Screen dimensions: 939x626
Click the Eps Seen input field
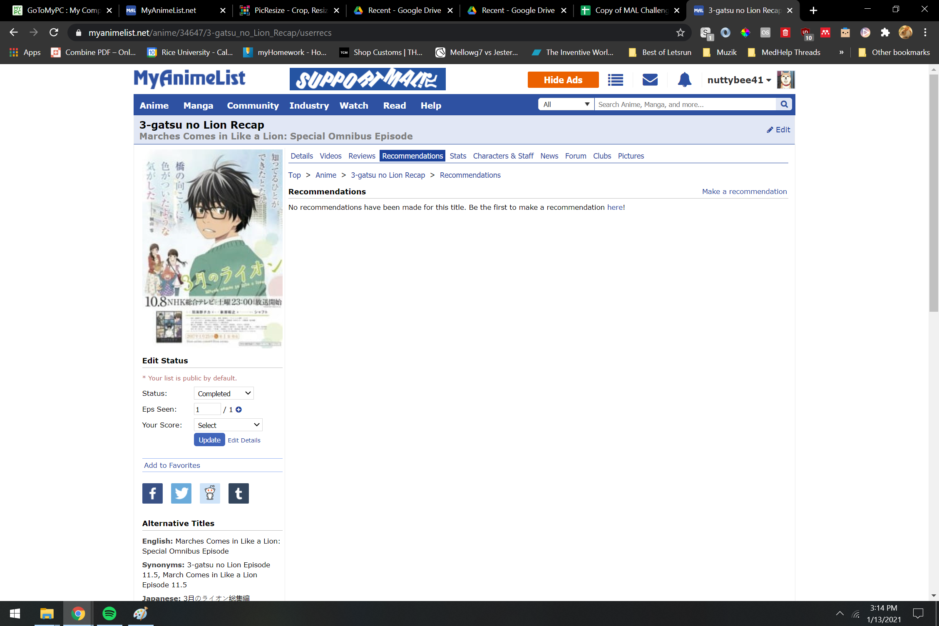click(x=207, y=409)
